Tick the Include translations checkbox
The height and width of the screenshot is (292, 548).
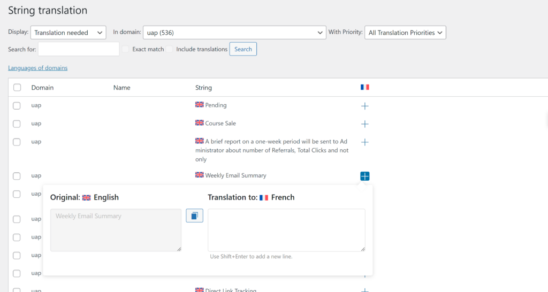click(x=170, y=49)
